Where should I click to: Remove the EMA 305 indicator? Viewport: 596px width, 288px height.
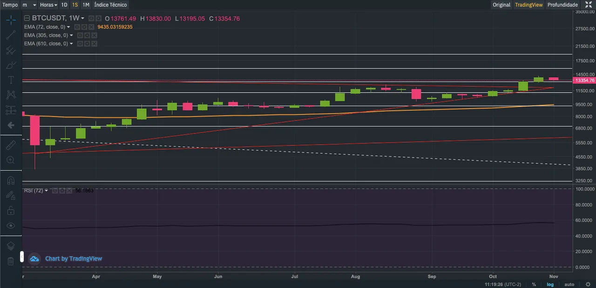click(94, 35)
